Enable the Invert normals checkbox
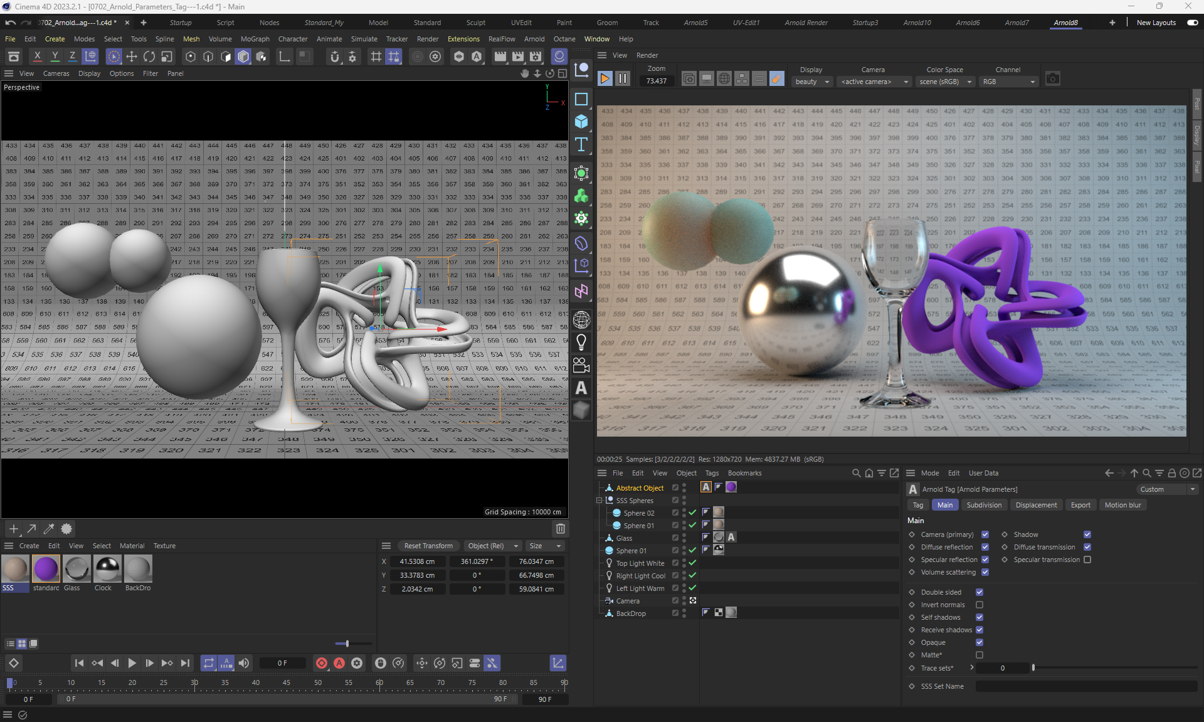1204x722 pixels. (980, 605)
